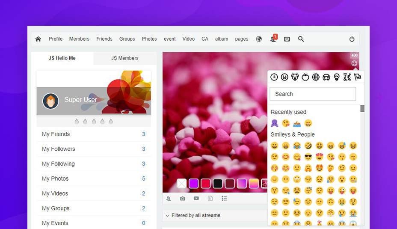This screenshot has width=397, height=229.
Task: Open Video menu item
Action: coord(189,39)
